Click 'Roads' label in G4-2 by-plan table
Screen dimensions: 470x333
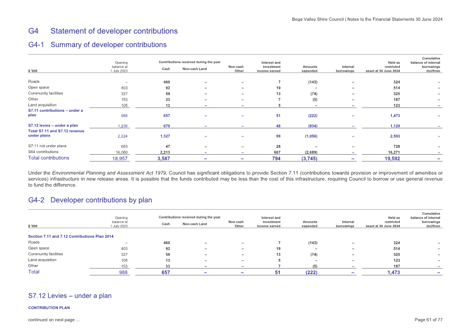tap(34, 242)
